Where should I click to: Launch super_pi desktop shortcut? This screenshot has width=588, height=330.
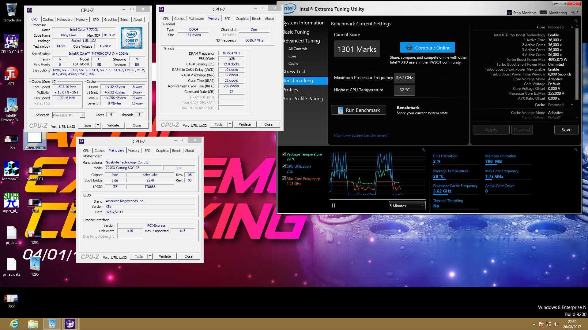11,203
